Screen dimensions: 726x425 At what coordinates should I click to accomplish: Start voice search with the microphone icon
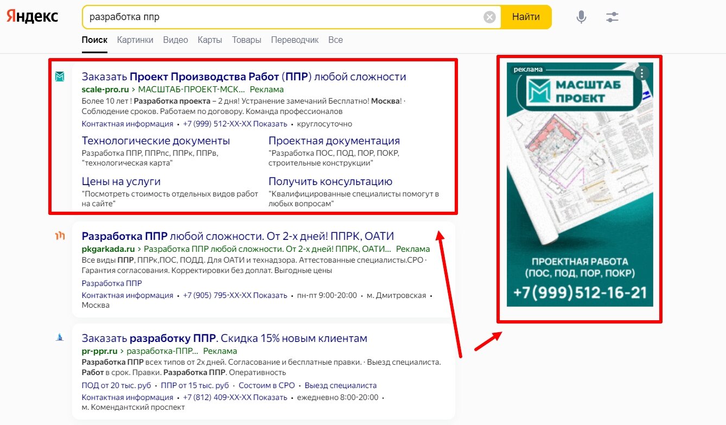[581, 17]
